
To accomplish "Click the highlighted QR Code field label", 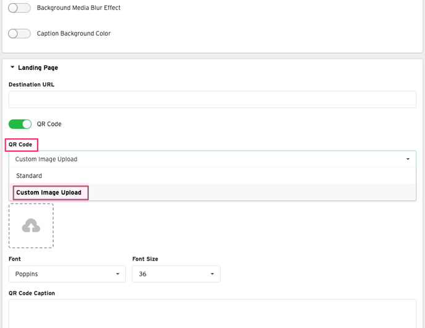I will click(x=20, y=145).
